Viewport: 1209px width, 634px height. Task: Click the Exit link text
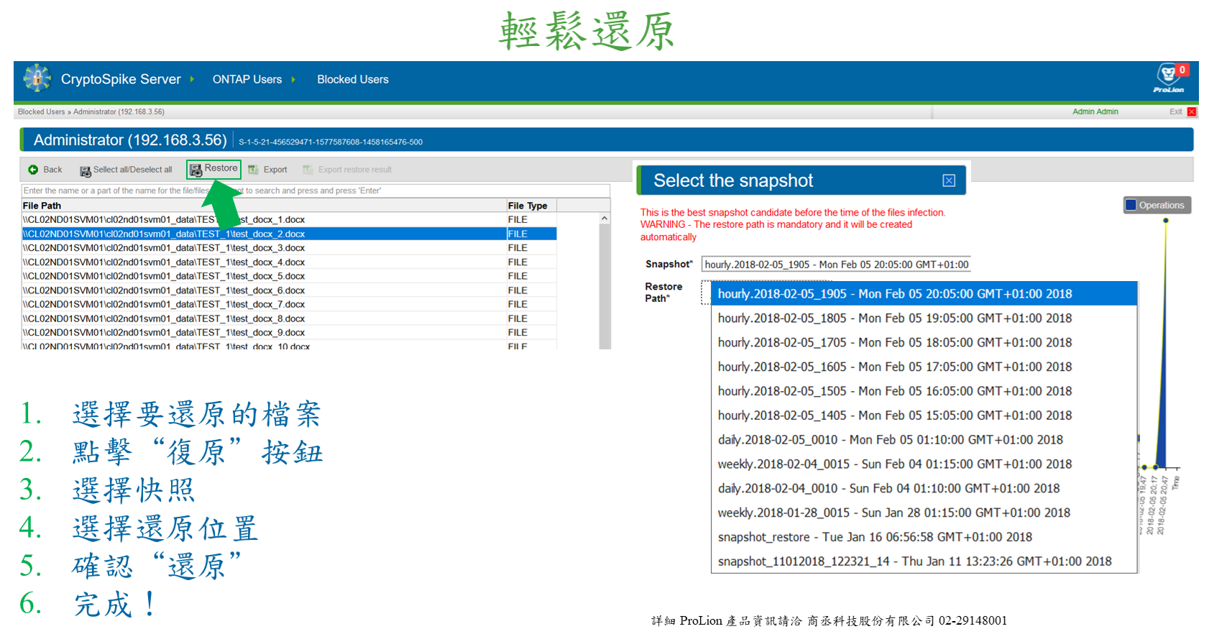(x=1175, y=111)
